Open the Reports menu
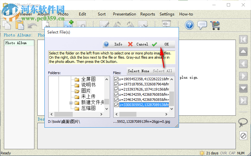251x156 pixels. pyautogui.click(x=148, y=14)
